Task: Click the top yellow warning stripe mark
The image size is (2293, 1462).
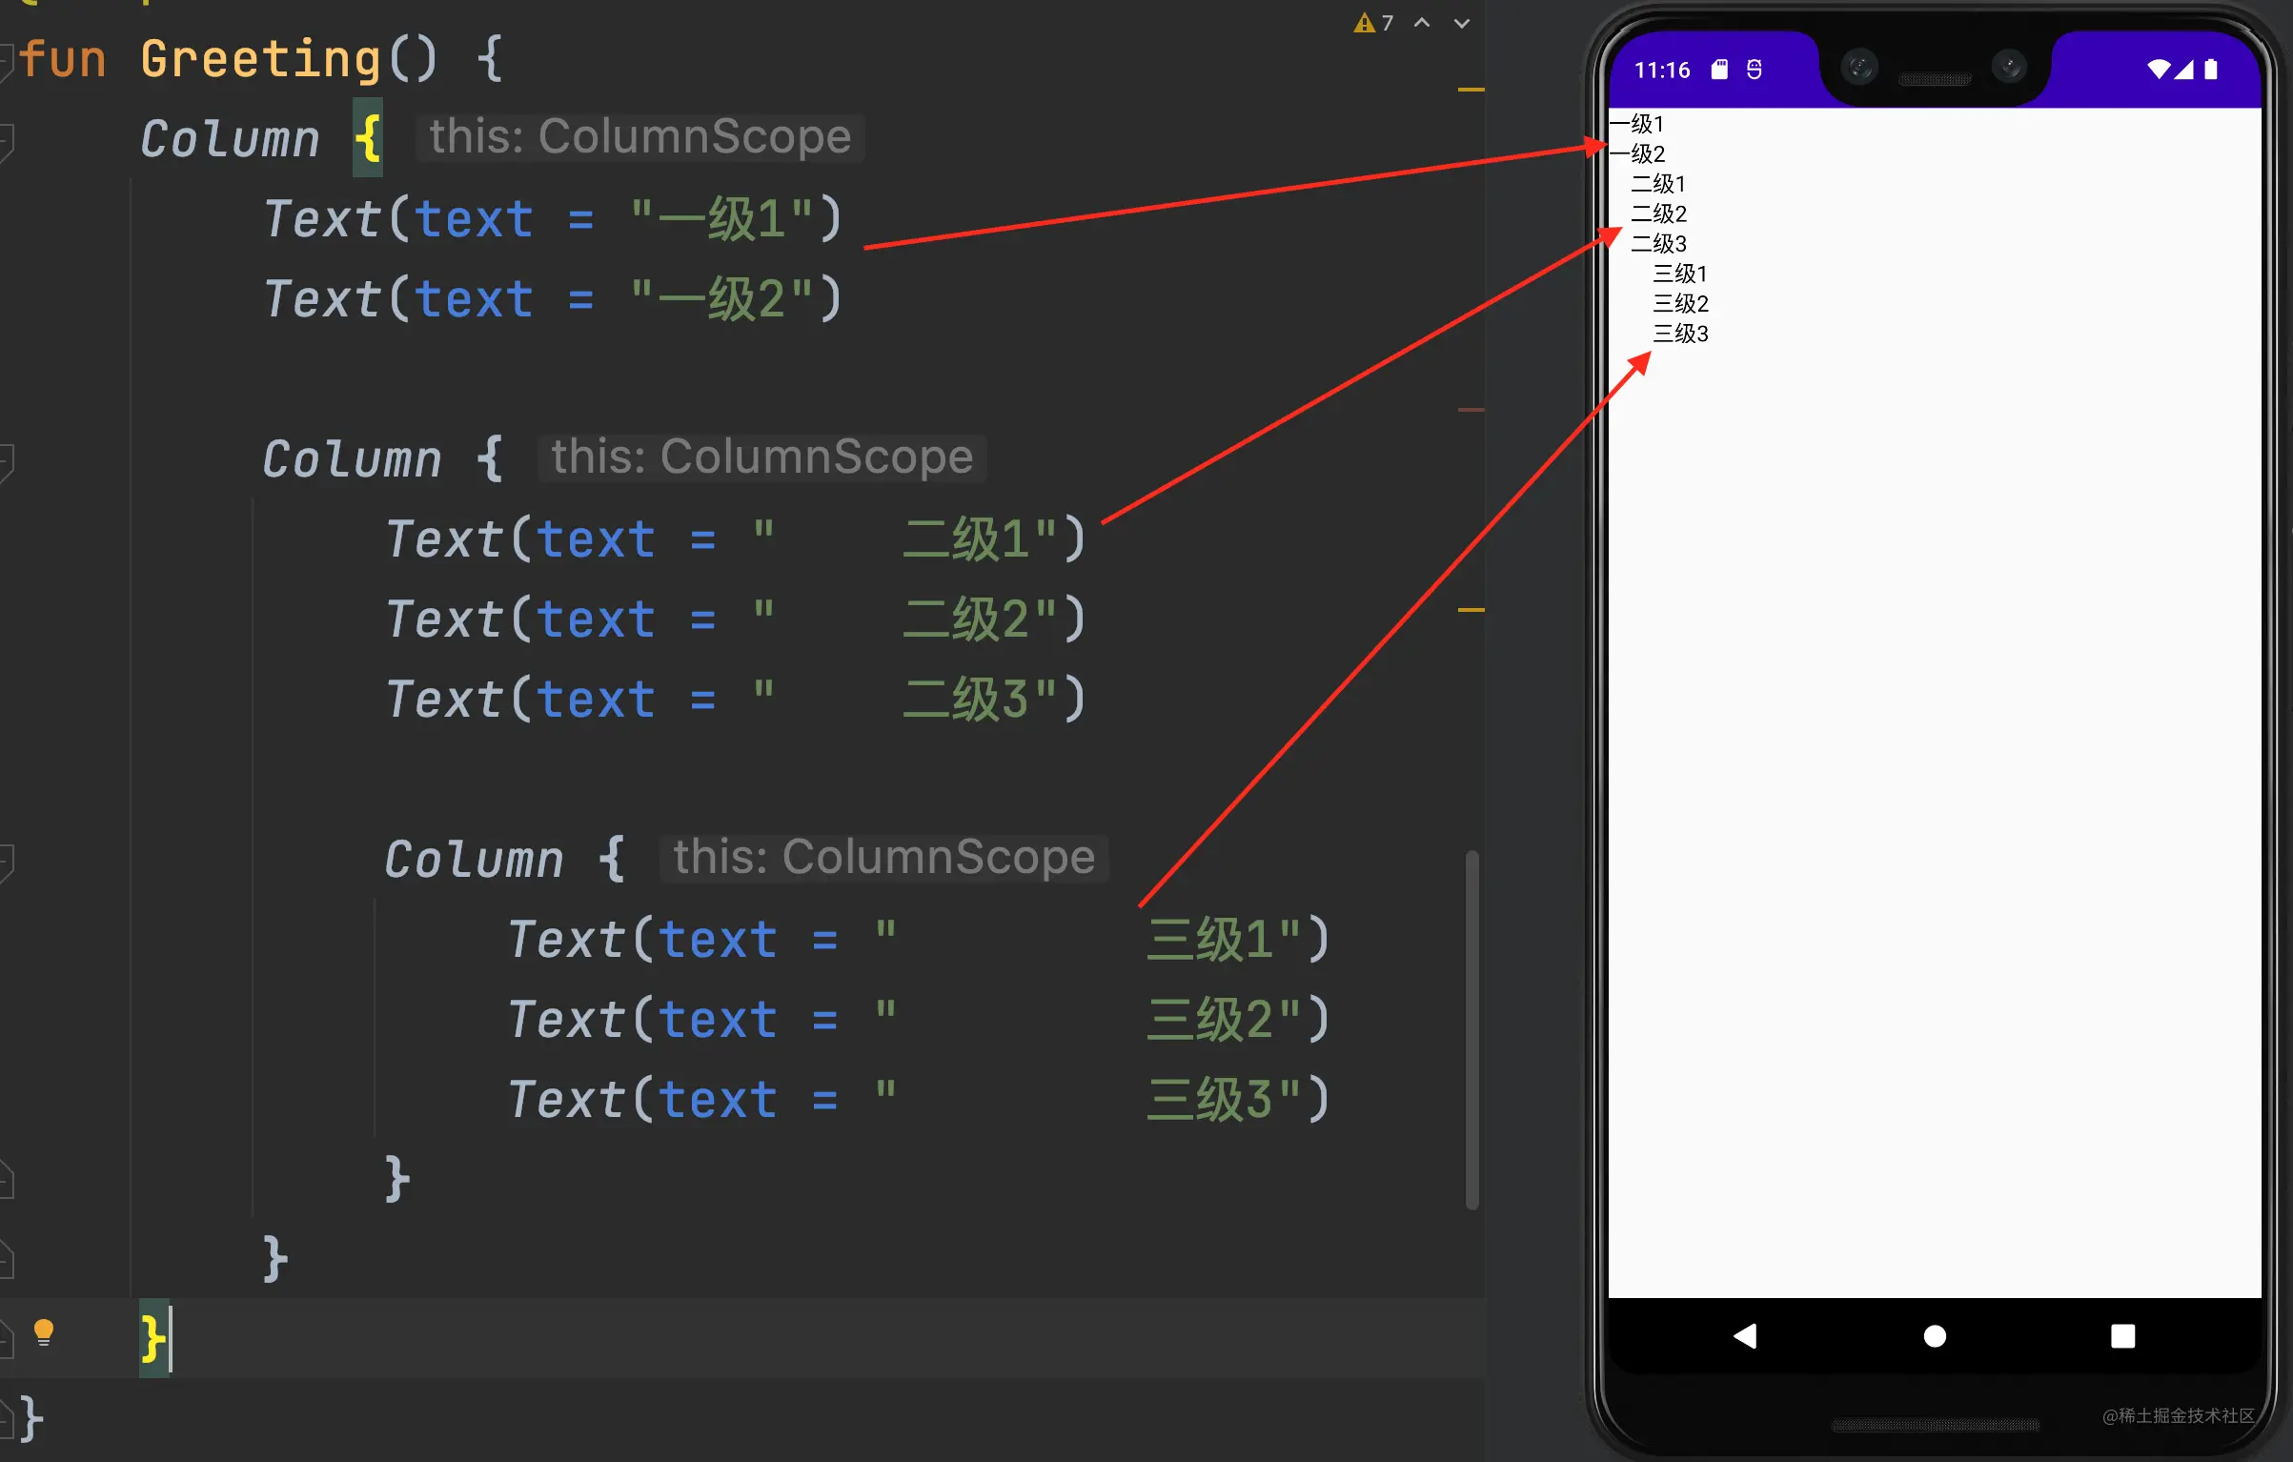Action: pos(1471,90)
